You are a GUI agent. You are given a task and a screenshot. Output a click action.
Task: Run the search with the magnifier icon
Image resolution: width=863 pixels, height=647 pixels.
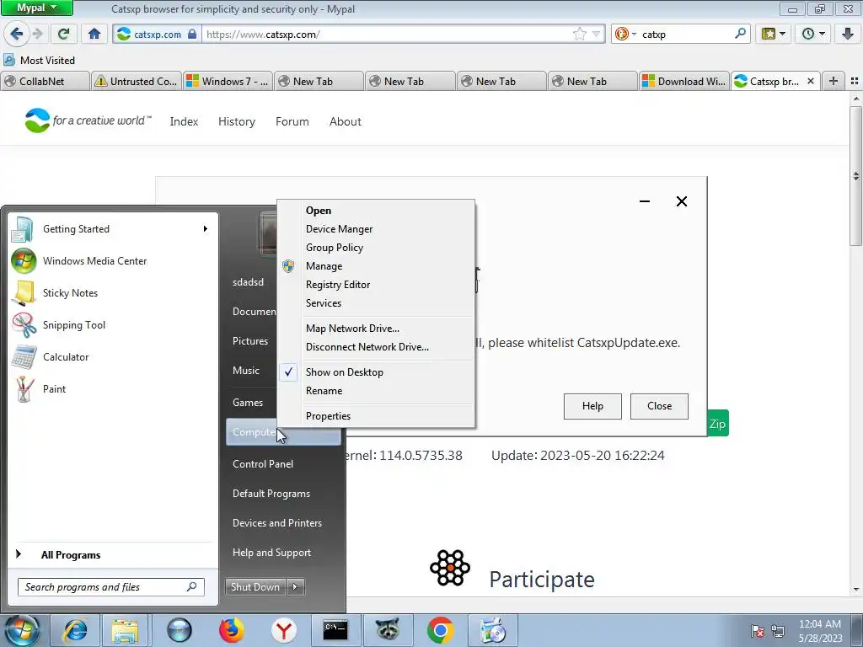coord(740,34)
